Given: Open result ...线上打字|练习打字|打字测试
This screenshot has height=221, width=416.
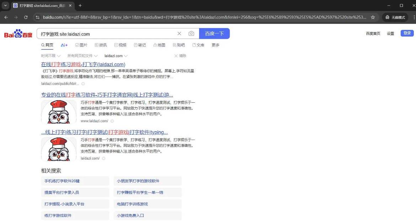Looking at the screenshot, I should [104, 132].
